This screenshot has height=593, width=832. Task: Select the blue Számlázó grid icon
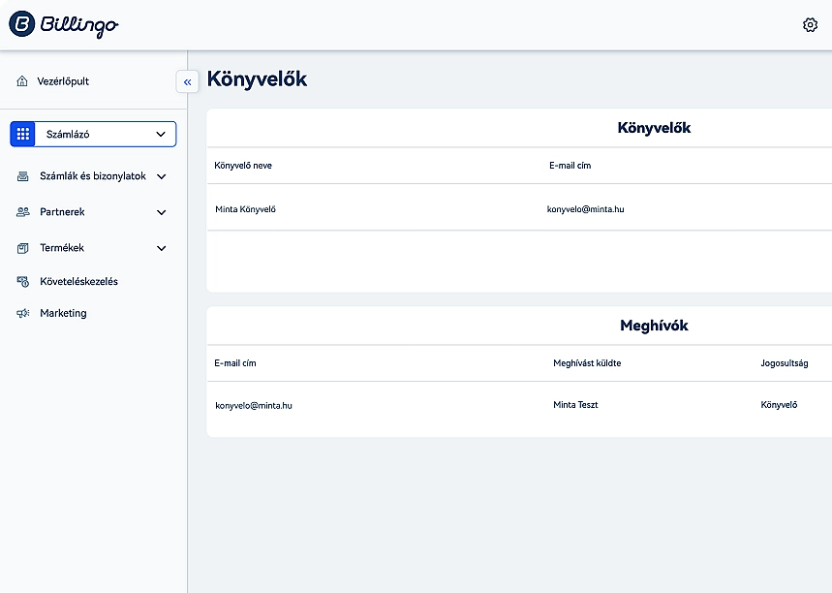pos(22,134)
